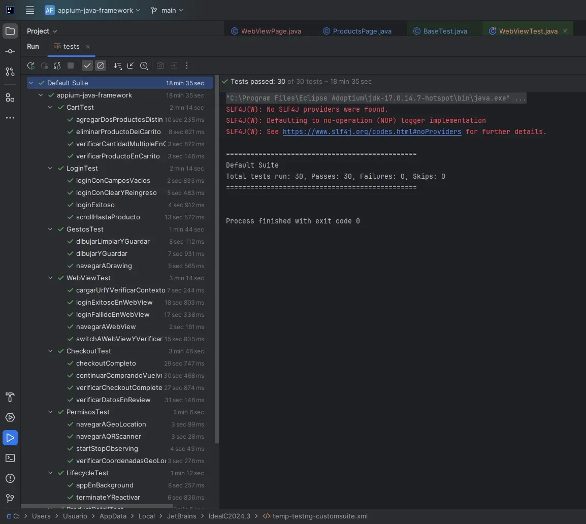Open the Pull Requests tool window
This screenshot has height=524, width=586.
tap(10, 72)
